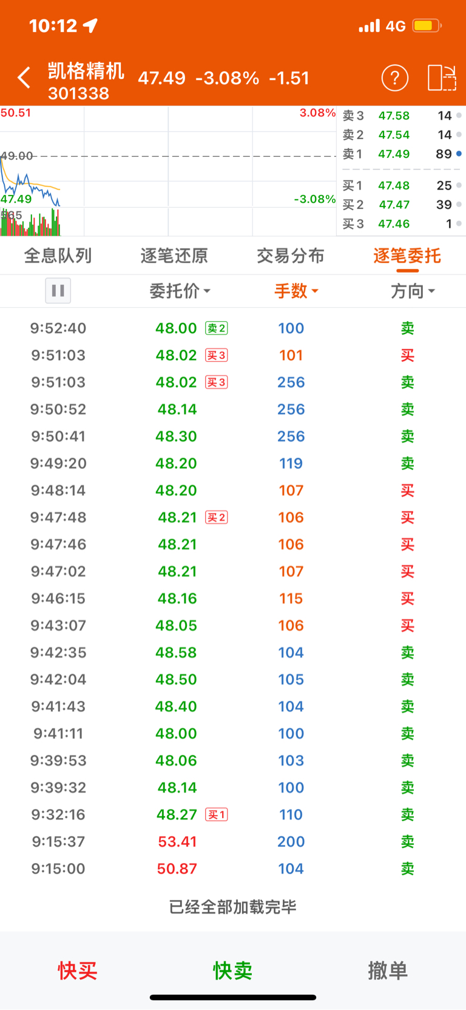Tap the blue dot beside 卖1 quantity 89
This screenshot has width=466, height=1010.
click(459, 154)
